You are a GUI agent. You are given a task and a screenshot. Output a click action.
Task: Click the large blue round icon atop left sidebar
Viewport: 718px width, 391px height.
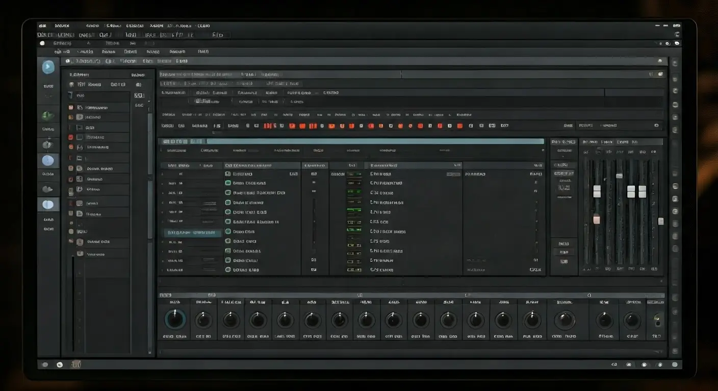click(x=48, y=67)
